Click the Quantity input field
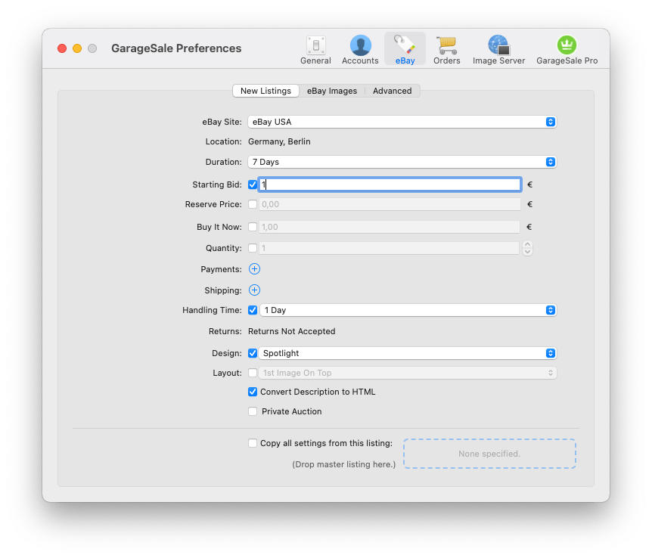The image size is (652, 558). pos(390,248)
